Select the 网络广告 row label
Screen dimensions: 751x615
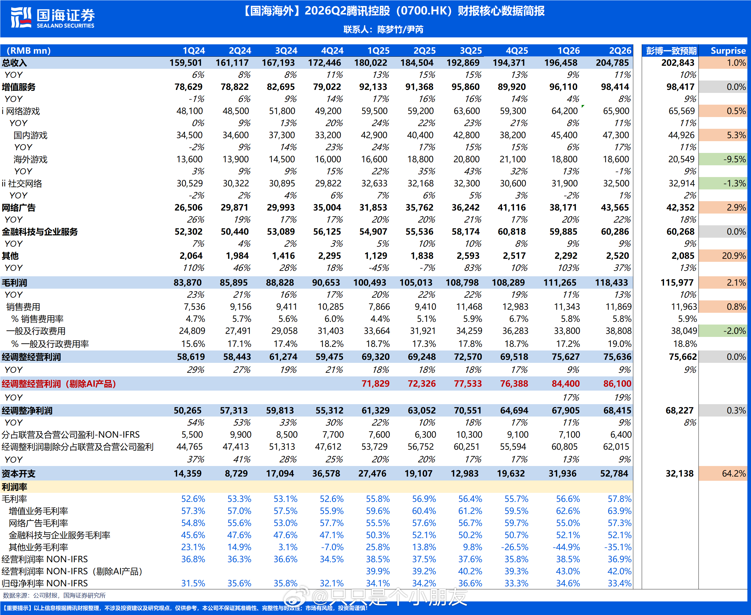(19, 208)
